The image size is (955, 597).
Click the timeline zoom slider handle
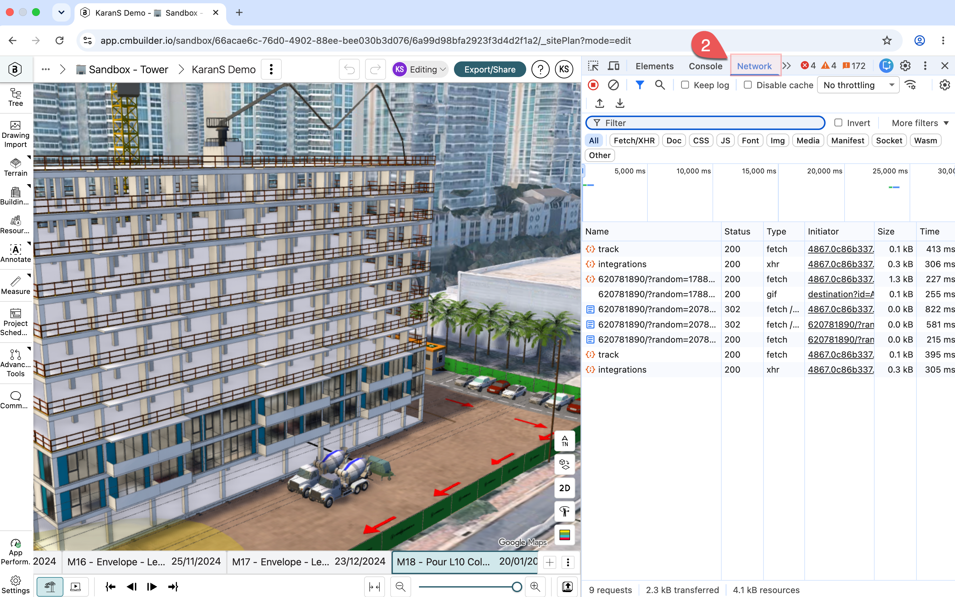pyautogui.click(x=516, y=587)
